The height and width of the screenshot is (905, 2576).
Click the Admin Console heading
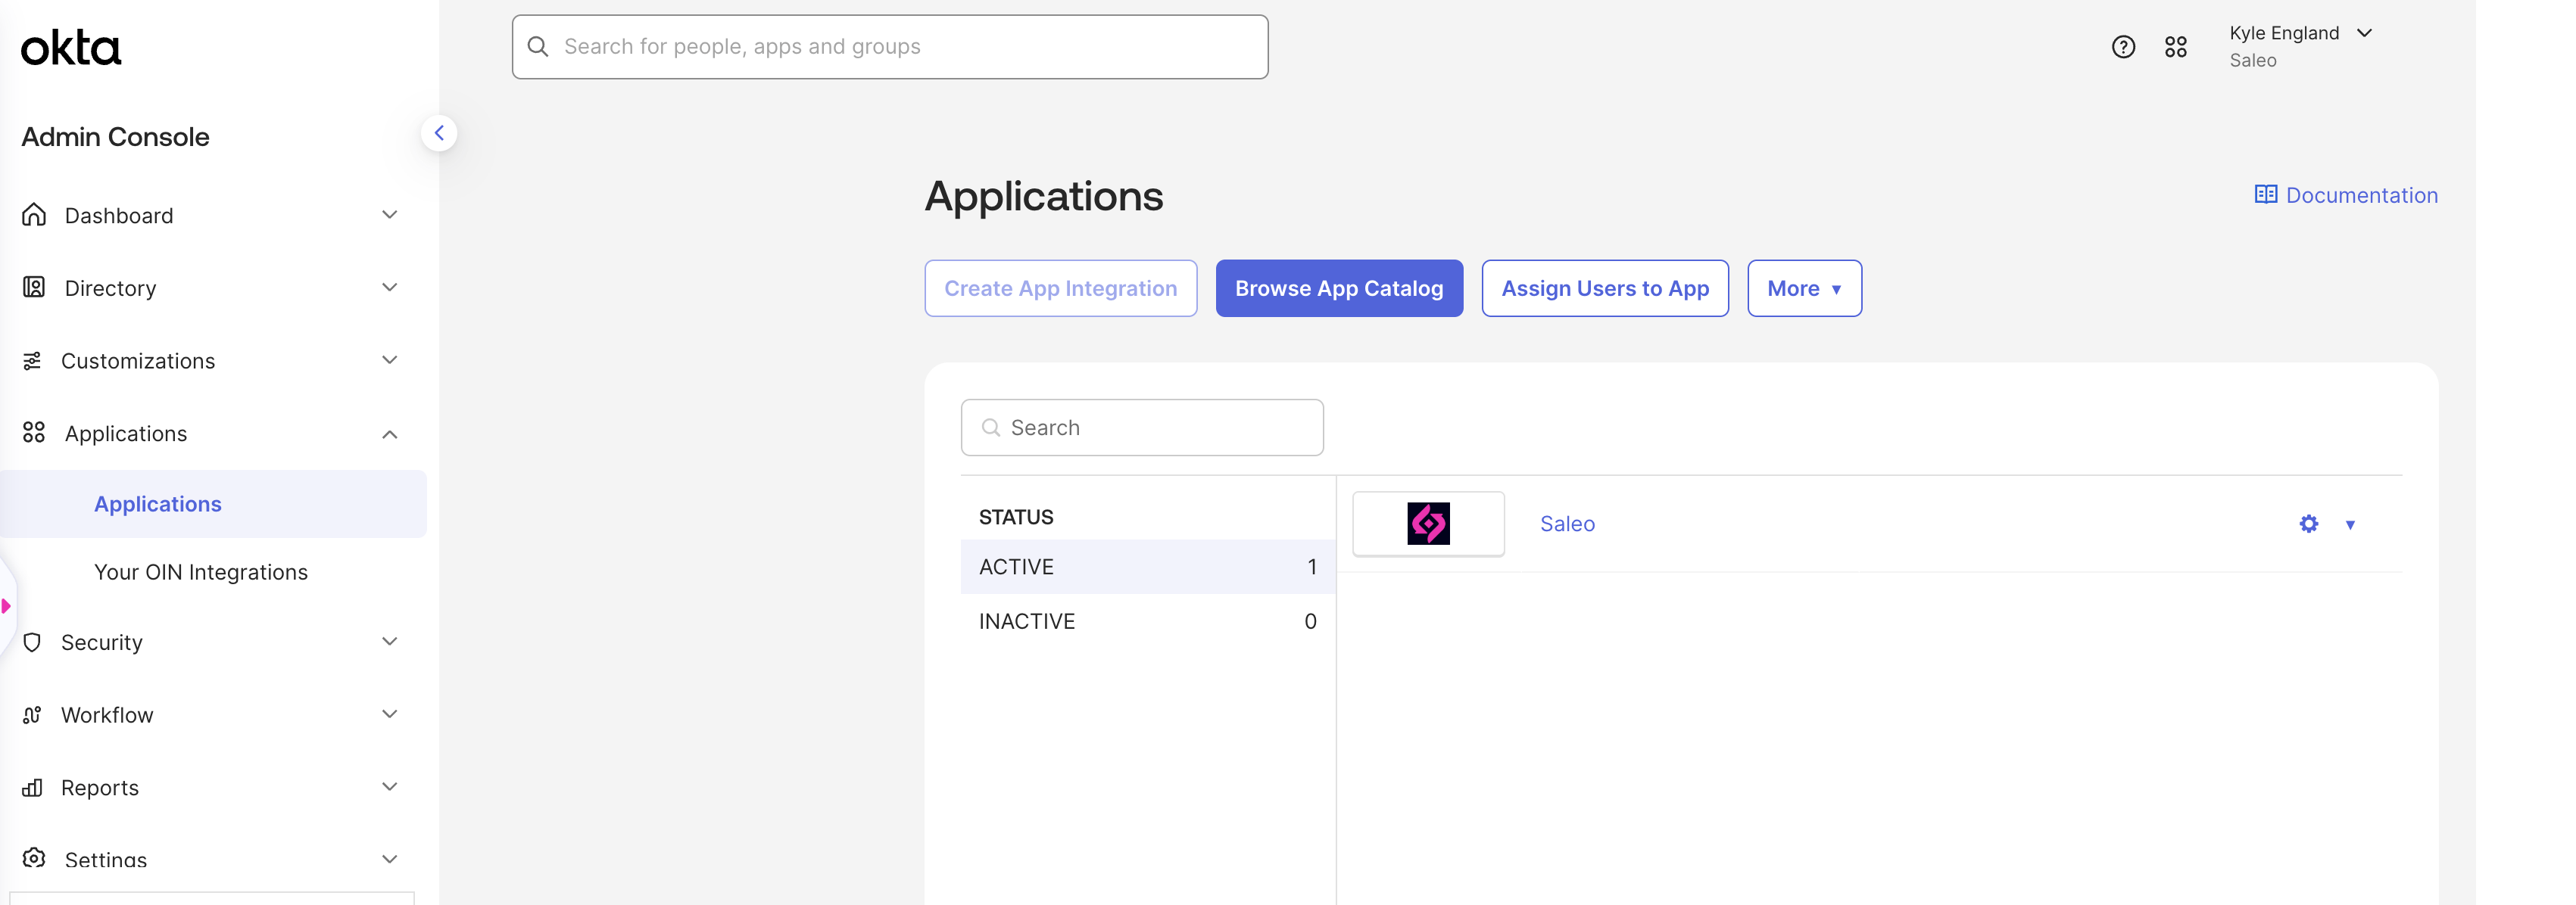[x=116, y=137]
